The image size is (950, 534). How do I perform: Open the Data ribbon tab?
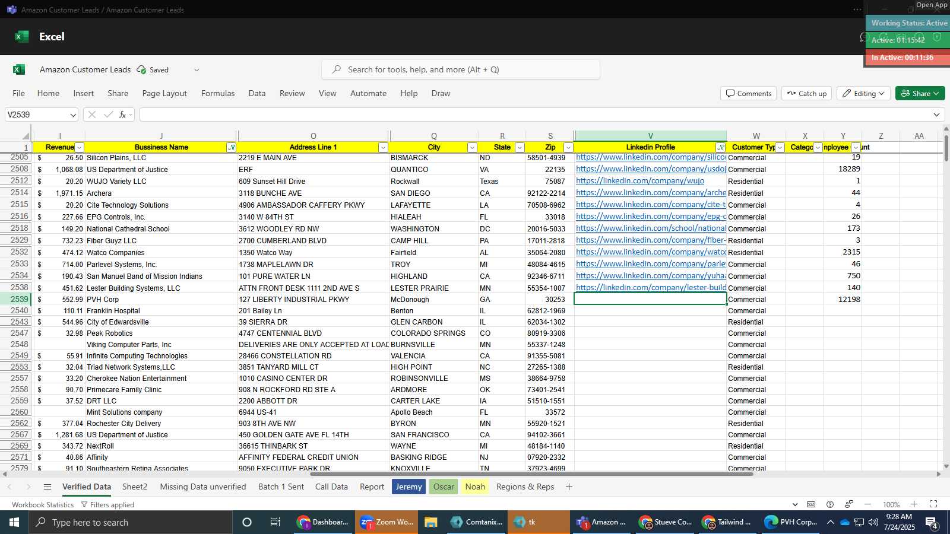(x=257, y=93)
